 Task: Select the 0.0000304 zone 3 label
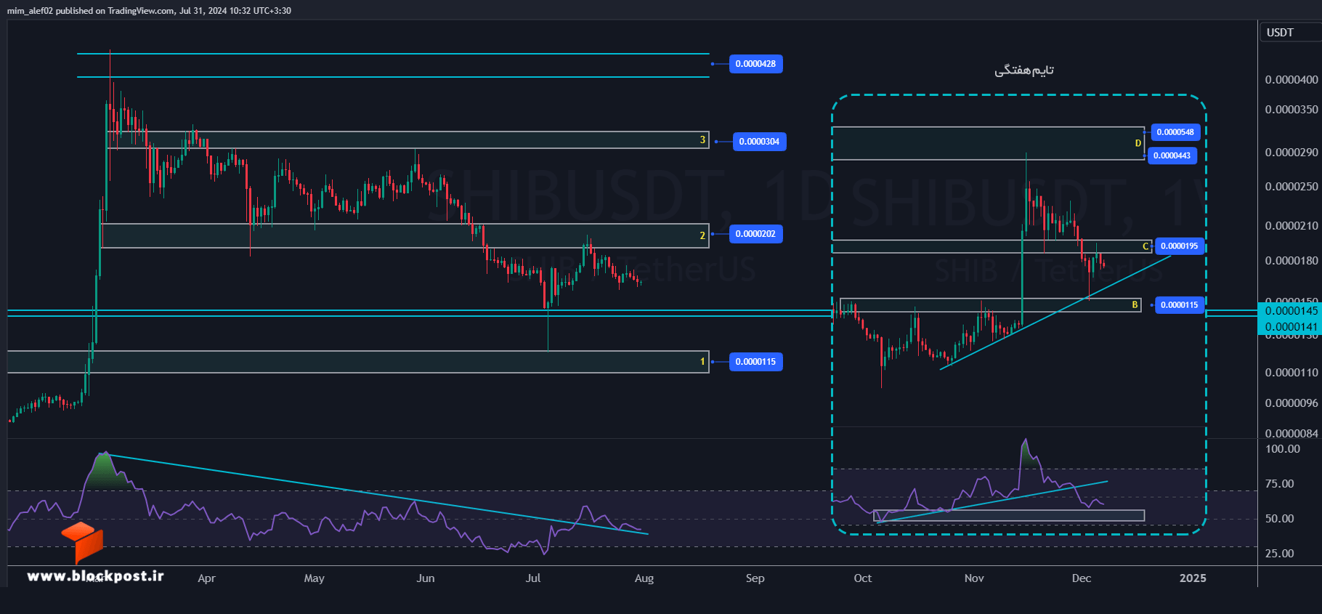pos(759,142)
